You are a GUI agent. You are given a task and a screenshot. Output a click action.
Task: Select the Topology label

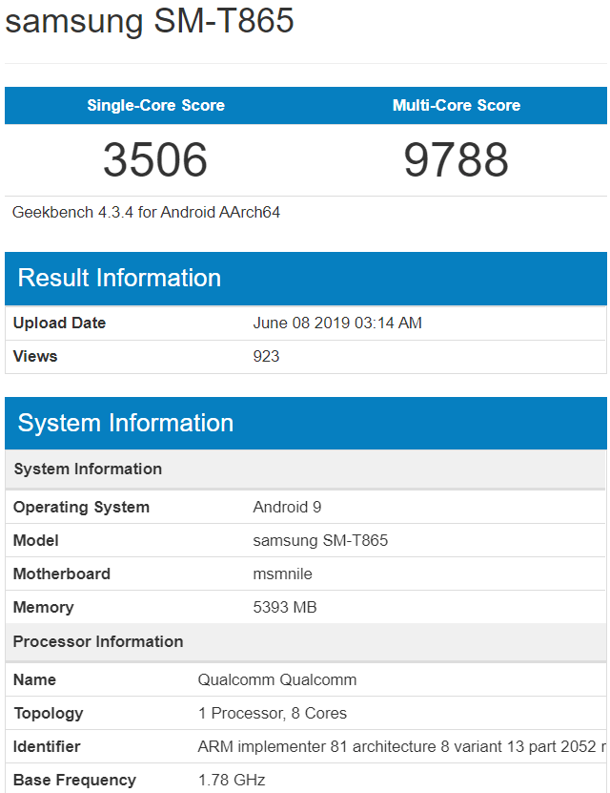(49, 713)
